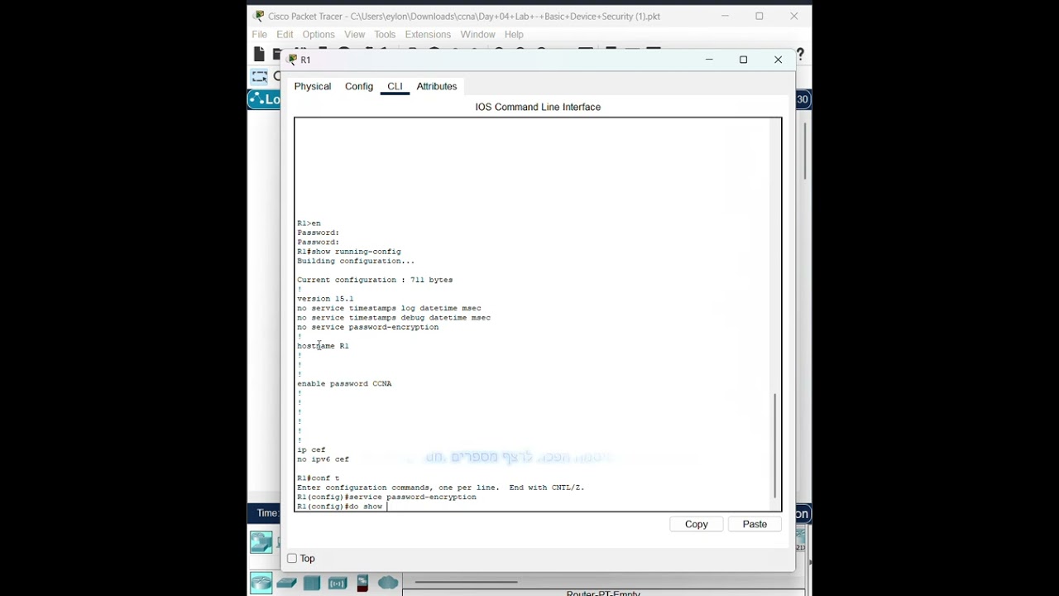Switch to the Config tab
Viewport: 1059px width, 596px height.
(x=359, y=86)
